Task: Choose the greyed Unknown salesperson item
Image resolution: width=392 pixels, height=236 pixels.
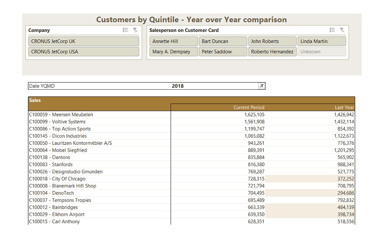Action: (x=322, y=52)
